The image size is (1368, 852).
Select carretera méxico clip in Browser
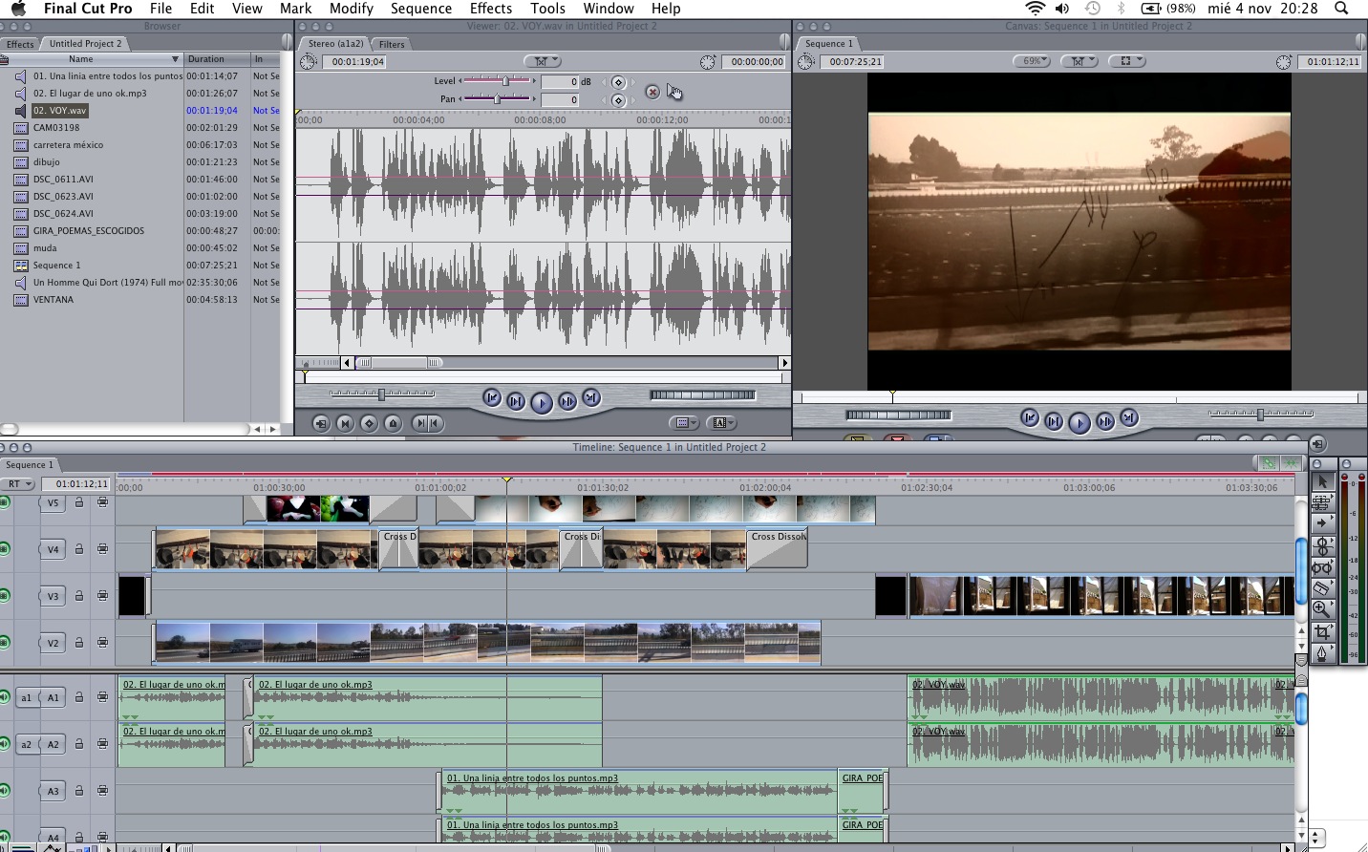point(68,145)
